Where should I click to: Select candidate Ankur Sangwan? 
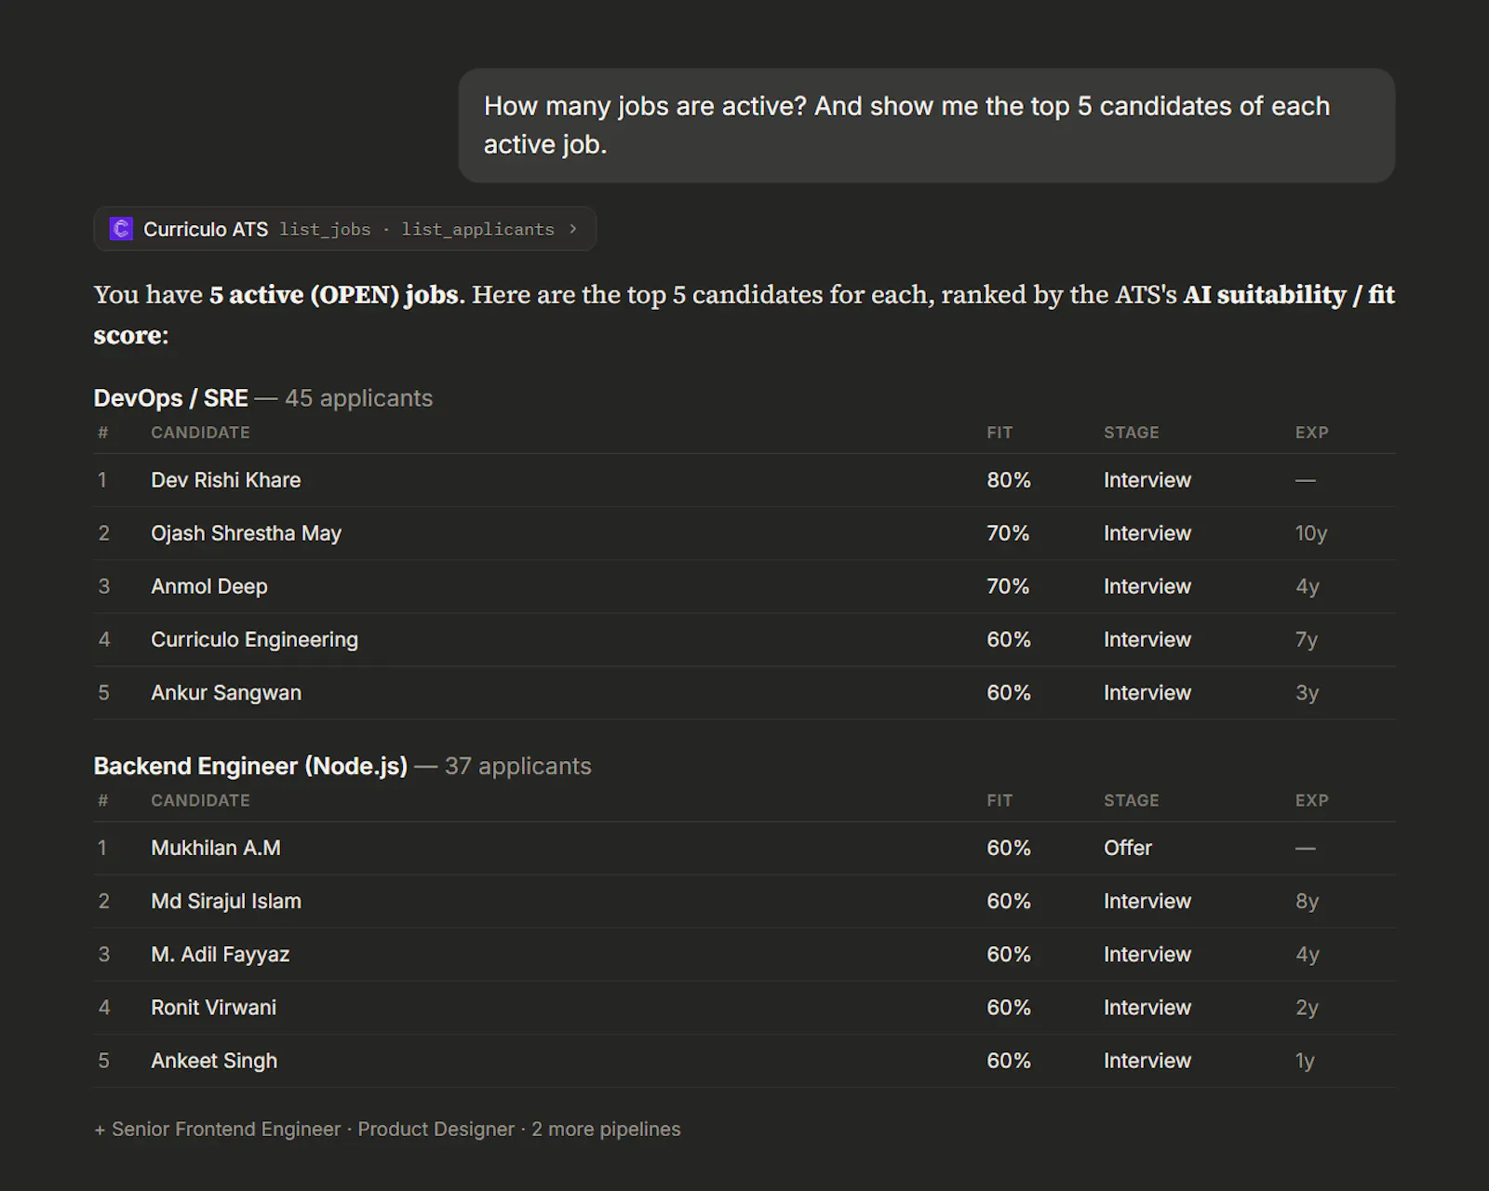[x=226, y=692]
